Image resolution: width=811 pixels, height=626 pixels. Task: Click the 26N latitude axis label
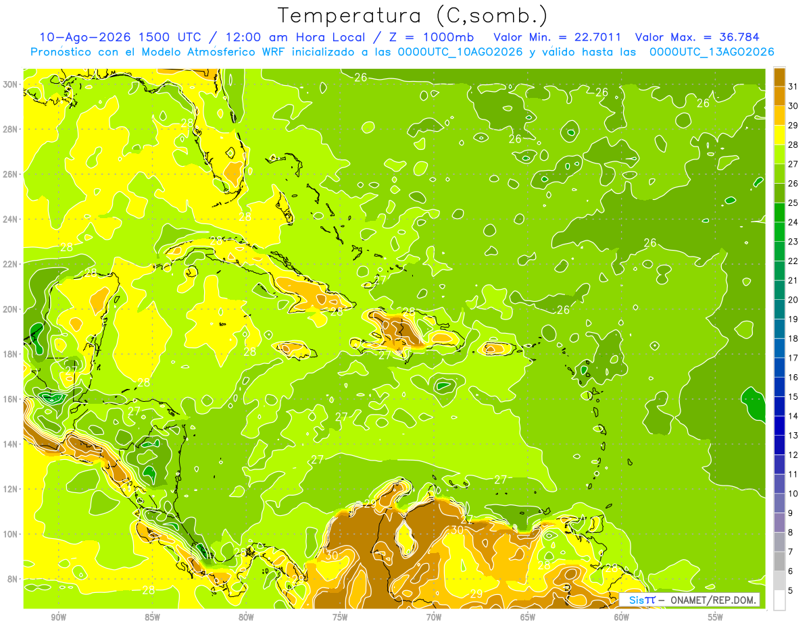point(11,174)
